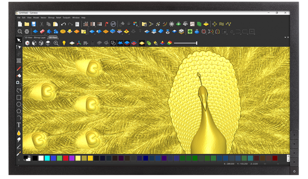Select the Ellipse drawing tool
The width and height of the screenshot is (308, 179).
(x=19, y=104)
